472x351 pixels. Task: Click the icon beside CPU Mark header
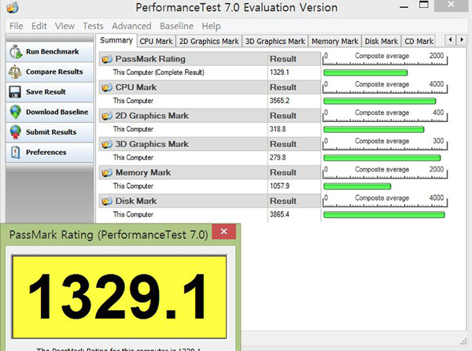pyautogui.click(x=106, y=87)
